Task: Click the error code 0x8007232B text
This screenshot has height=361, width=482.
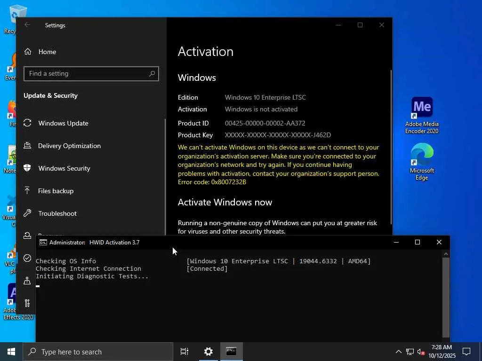Action: tap(212, 182)
